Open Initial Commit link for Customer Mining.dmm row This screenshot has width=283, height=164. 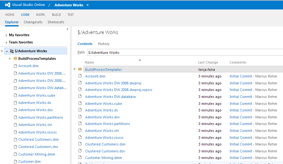[x=241, y=158]
